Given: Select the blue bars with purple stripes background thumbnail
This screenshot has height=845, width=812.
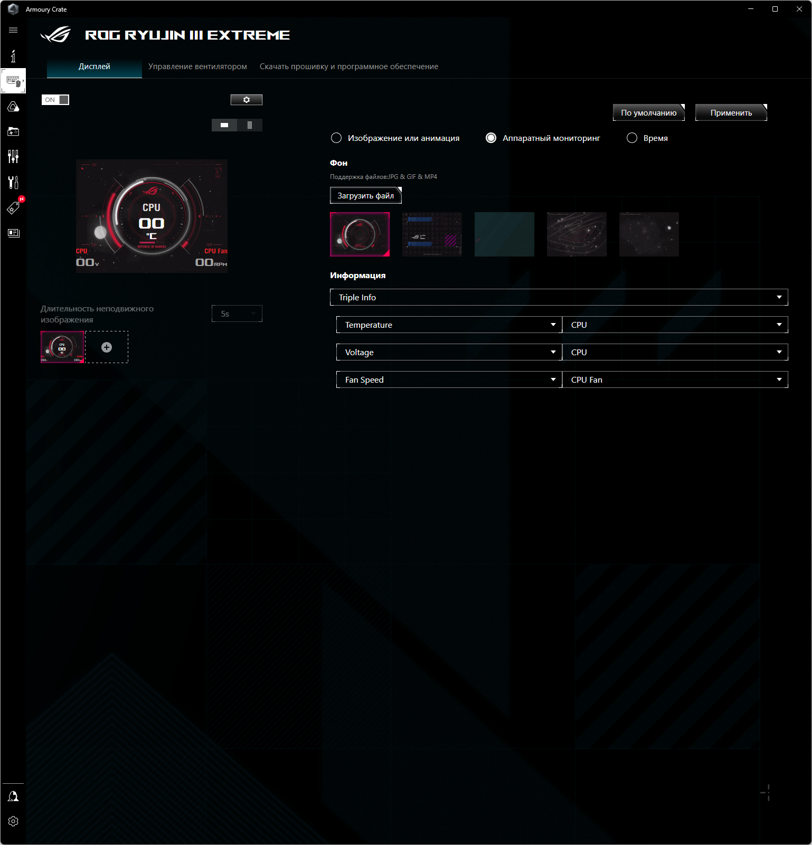Looking at the screenshot, I should [432, 234].
